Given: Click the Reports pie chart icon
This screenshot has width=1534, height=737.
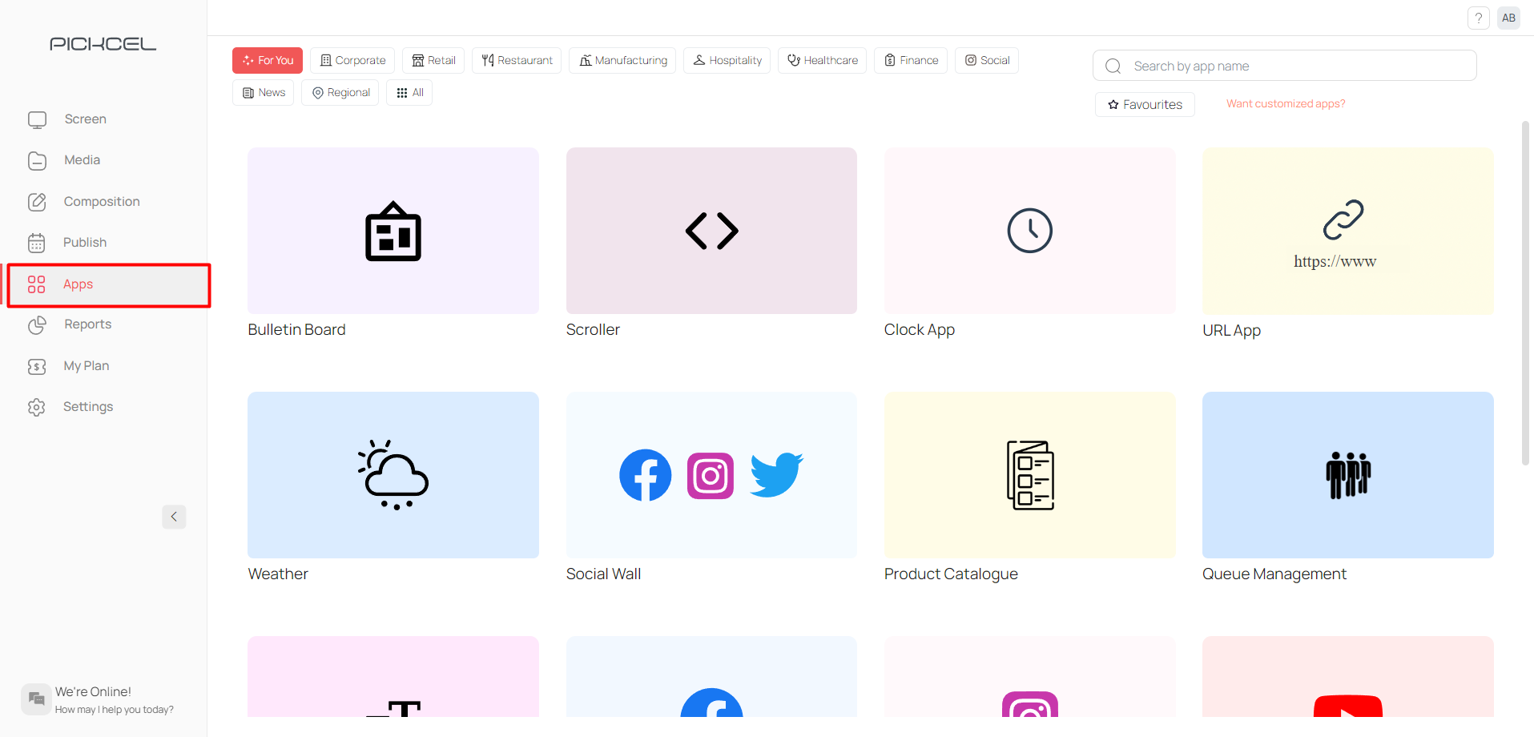Looking at the screenshot, I should point(37,324).
